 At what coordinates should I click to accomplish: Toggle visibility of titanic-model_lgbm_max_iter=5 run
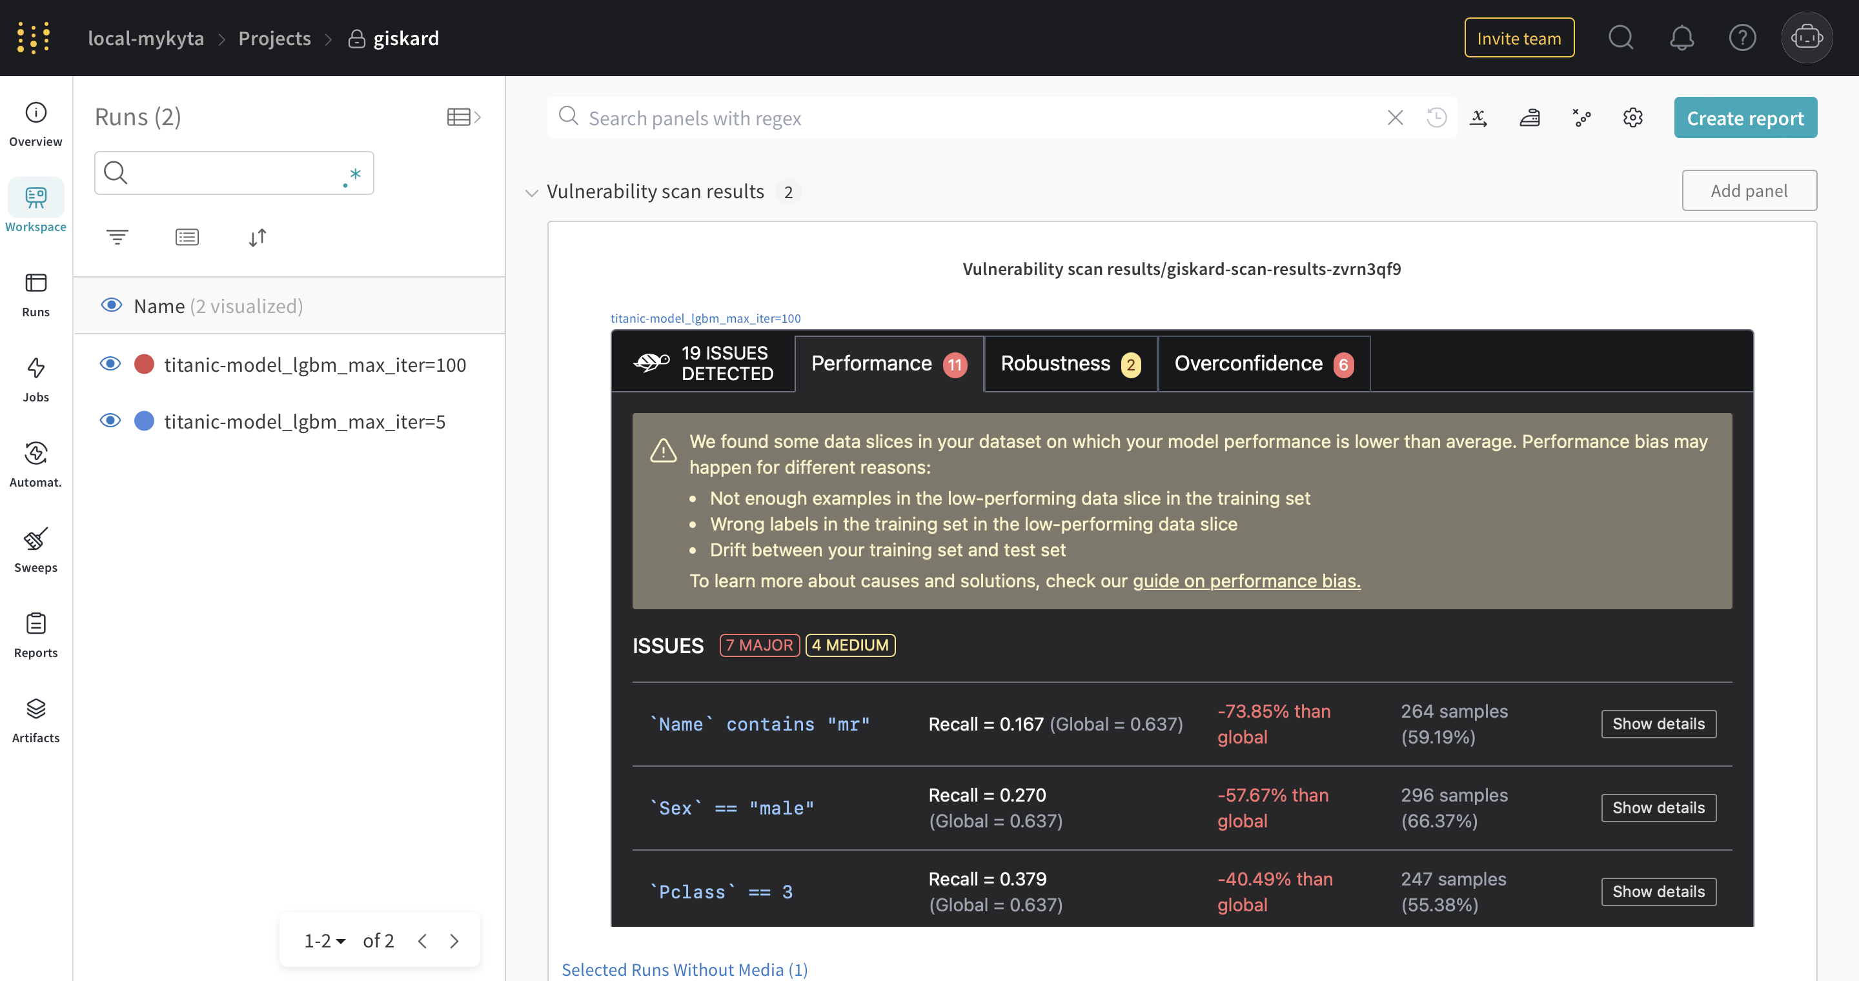coord(110,421)
